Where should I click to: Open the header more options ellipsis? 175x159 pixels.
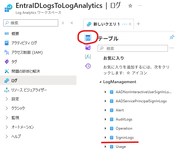[x=140, y=6]
